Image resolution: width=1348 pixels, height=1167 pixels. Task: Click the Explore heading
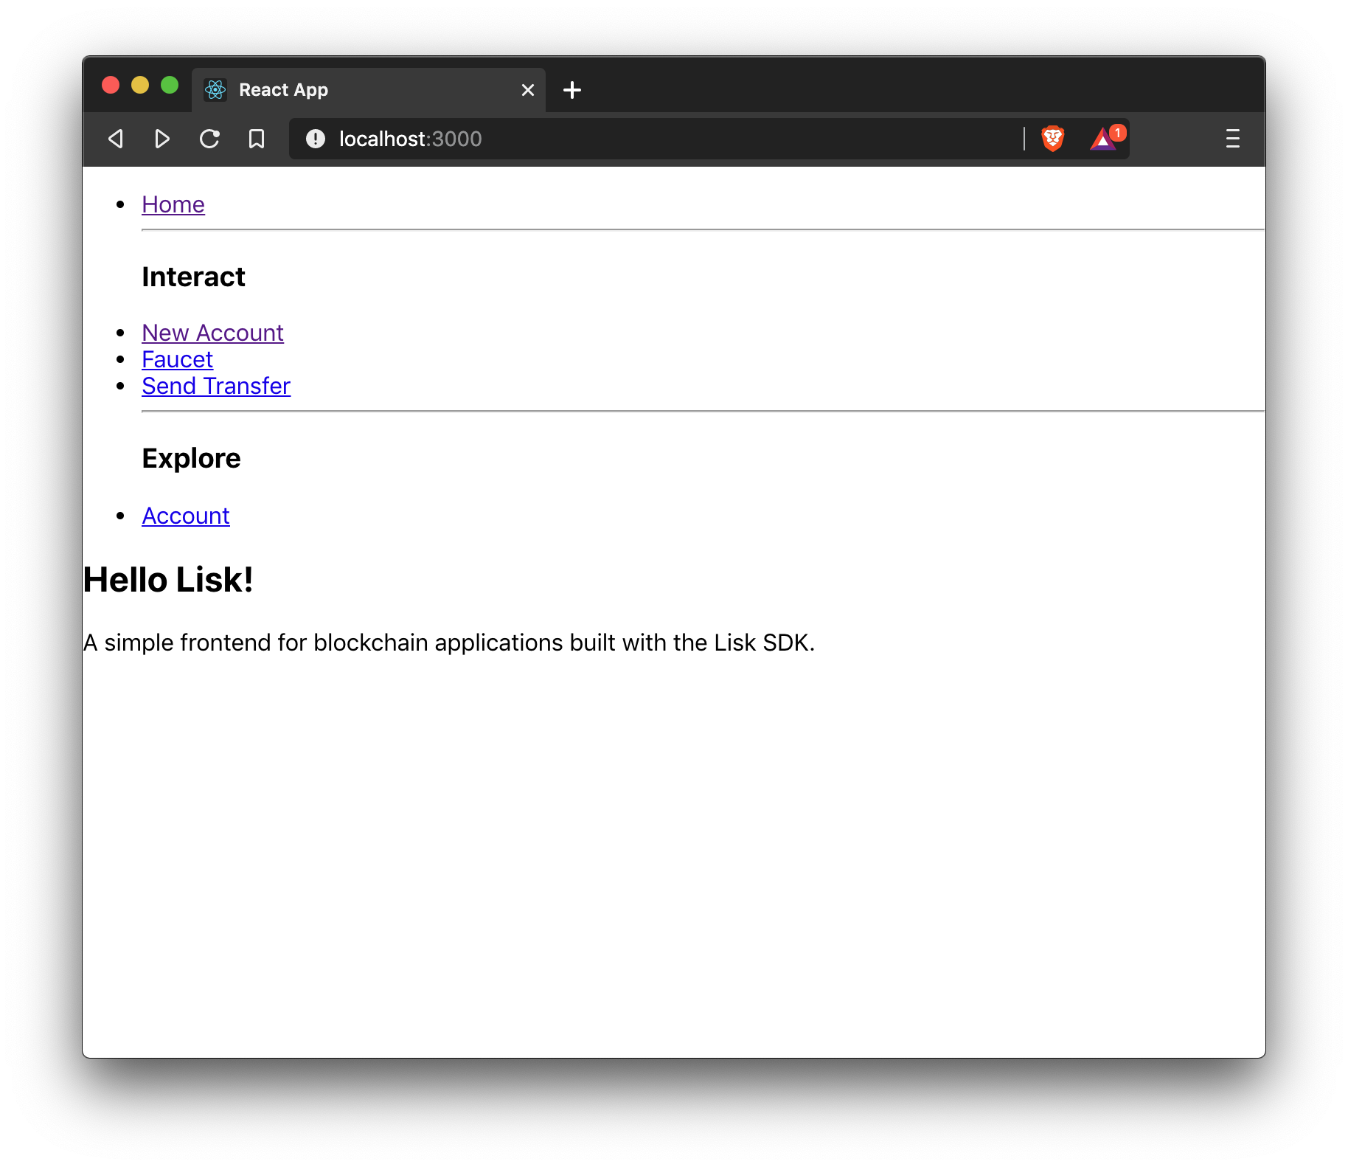point(191,458)
